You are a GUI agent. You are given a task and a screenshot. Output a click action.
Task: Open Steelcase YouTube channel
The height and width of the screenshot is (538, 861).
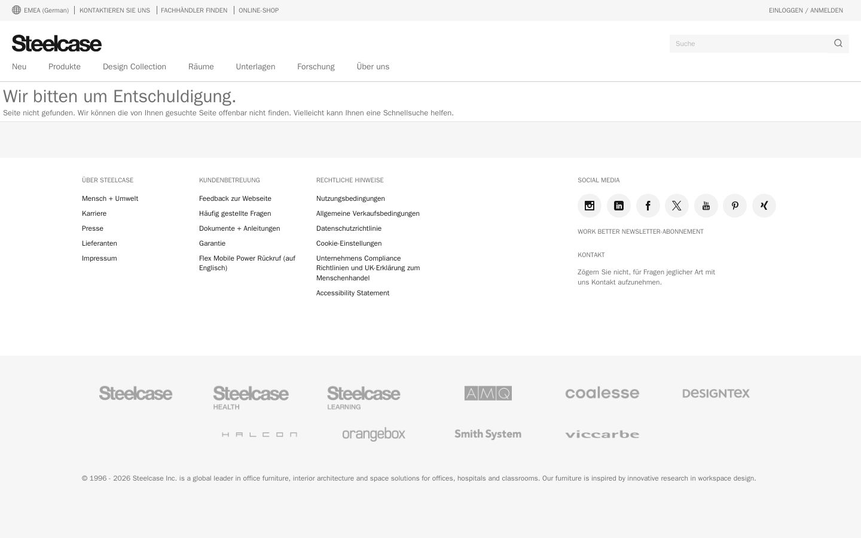tap(706, 206)
